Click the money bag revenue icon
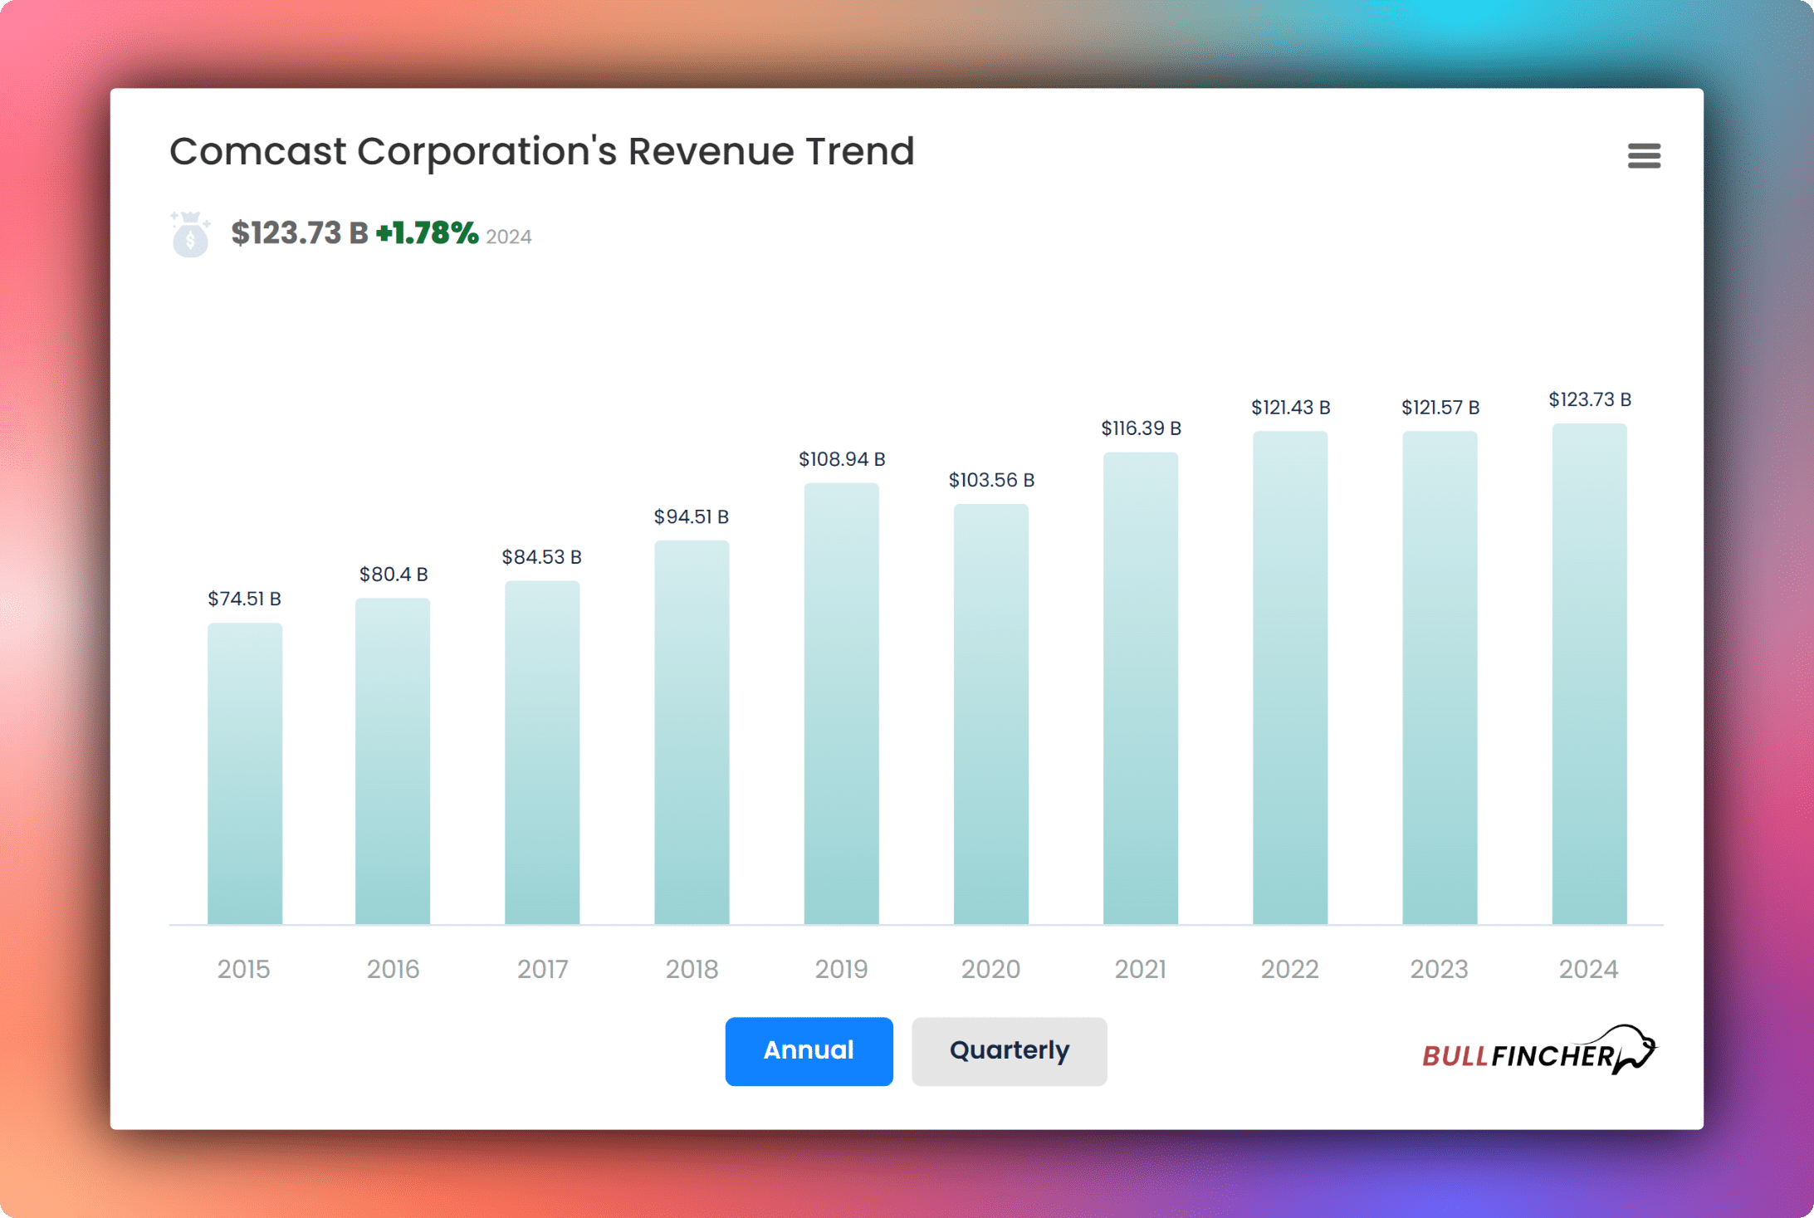The width and height of the screenshot is (1814, 1218). click(190, 234)
